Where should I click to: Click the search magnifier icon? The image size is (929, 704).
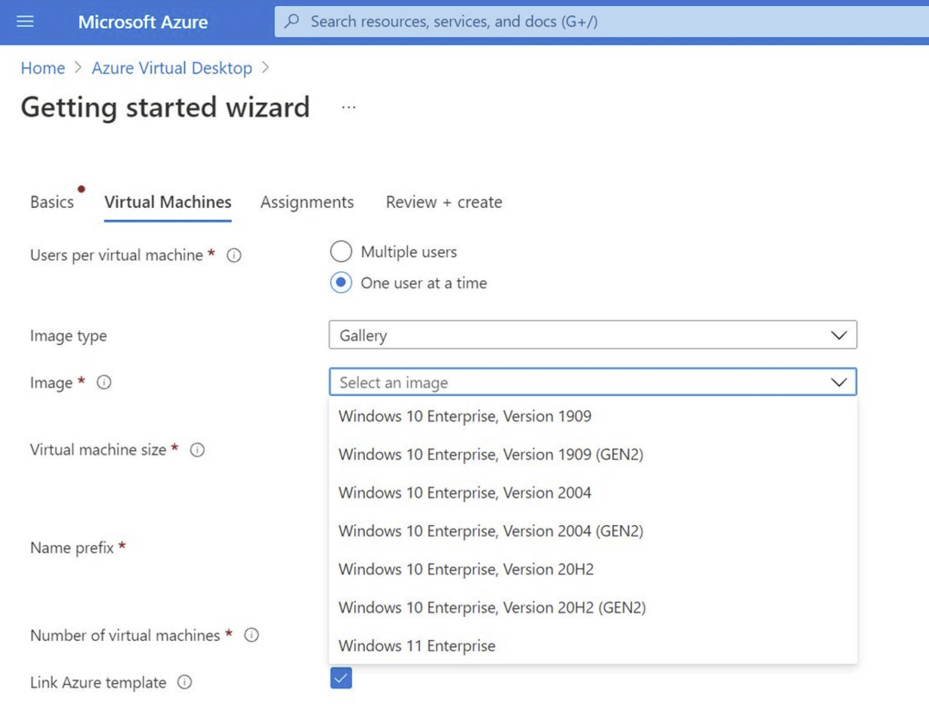[x=292, y=21]
